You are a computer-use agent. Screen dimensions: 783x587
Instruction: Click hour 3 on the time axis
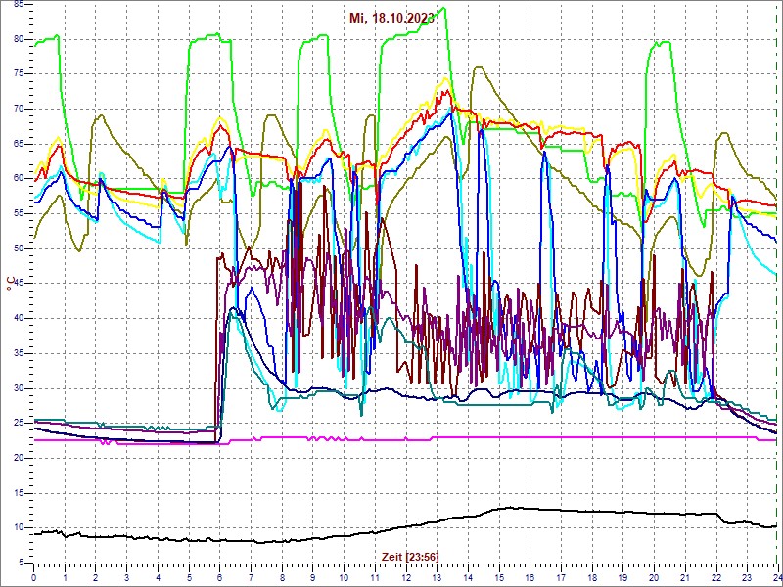126,577
